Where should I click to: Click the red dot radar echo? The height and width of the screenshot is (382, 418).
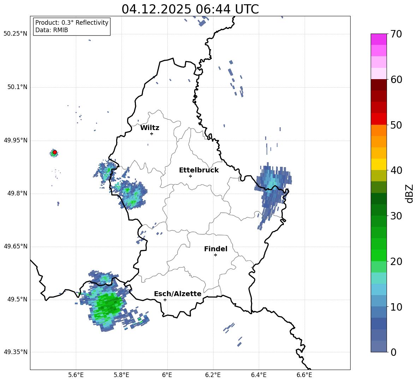click(x=55, y=152)
